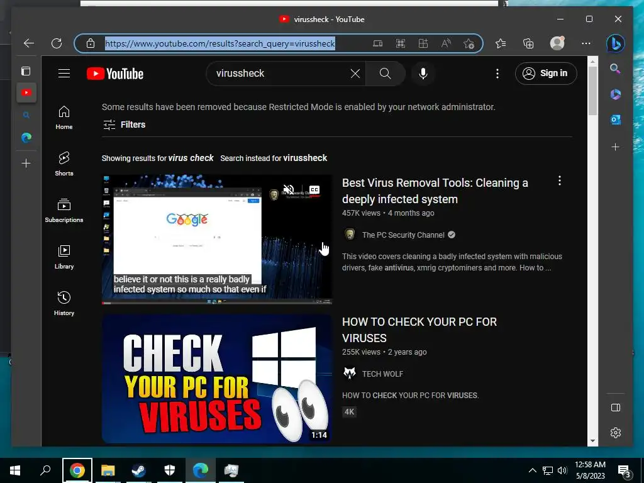Viewport: 644px width, 483px height.
Task: Open Edge Settings and more menu
Action: coord(586,43)
